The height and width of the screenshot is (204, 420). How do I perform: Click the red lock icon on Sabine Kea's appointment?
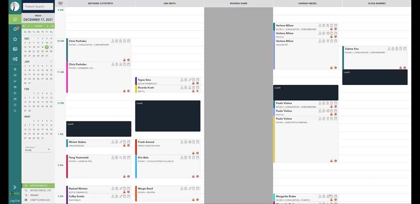tap(399, 68)
